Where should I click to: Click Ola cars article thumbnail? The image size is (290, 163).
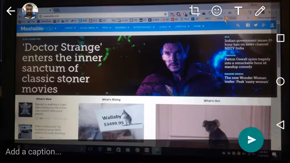tap(25, 132)
